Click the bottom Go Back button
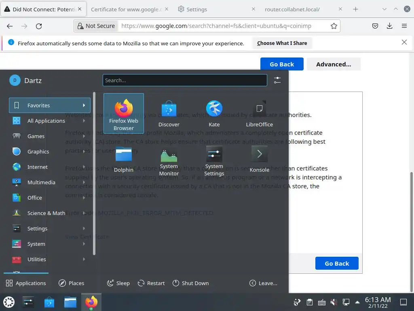 (337, 263)
